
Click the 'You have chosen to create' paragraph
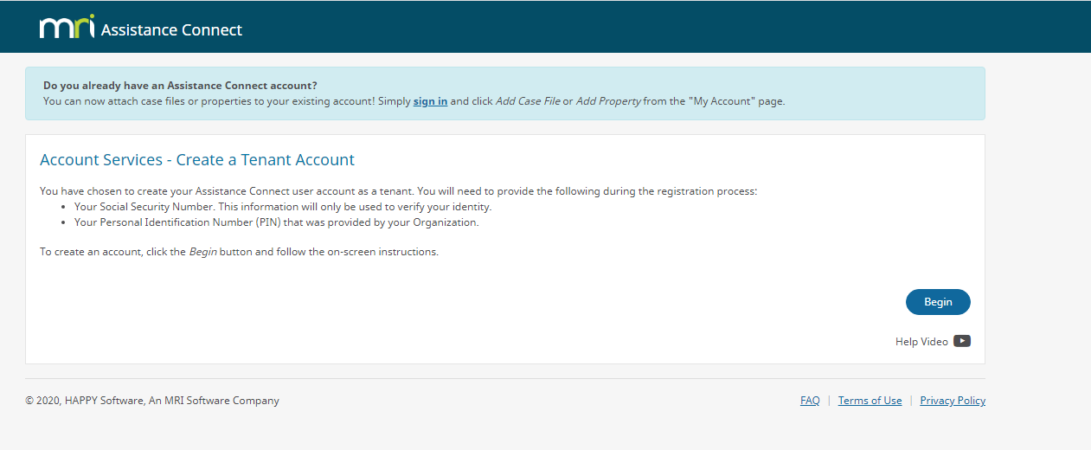[x=398, y=191]
